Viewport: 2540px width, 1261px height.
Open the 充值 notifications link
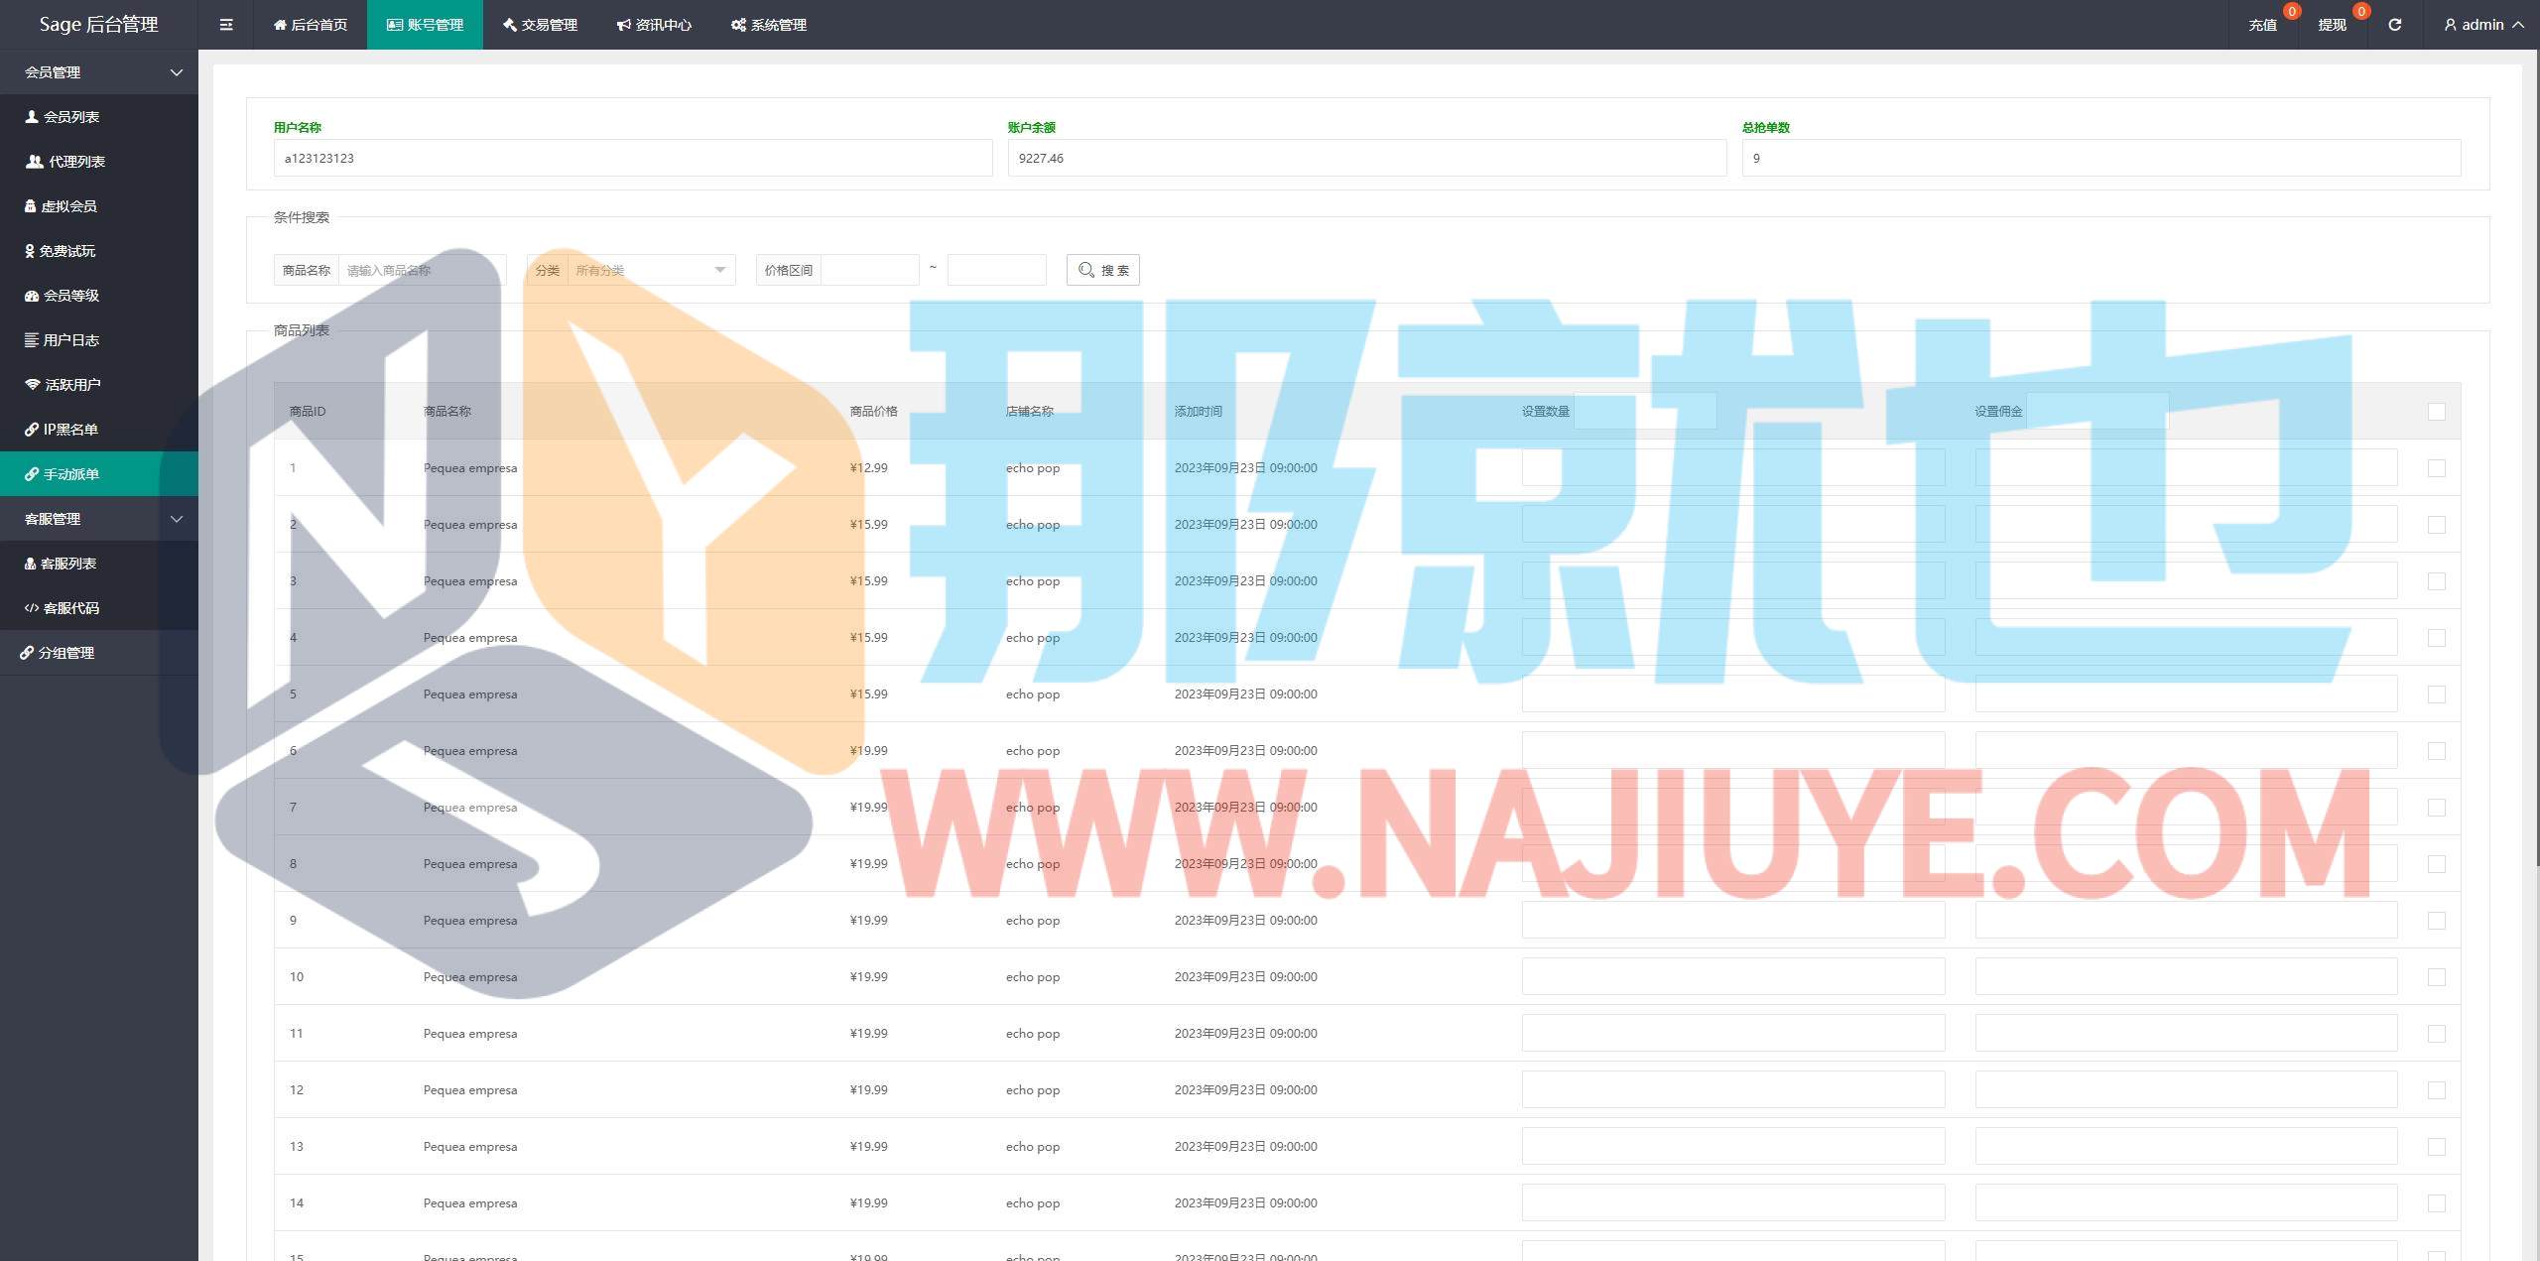click(2262, 25)
